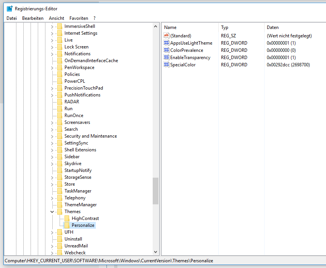
Task: Expand the Security and Maintenance chevron
Action: pos(52,136)
